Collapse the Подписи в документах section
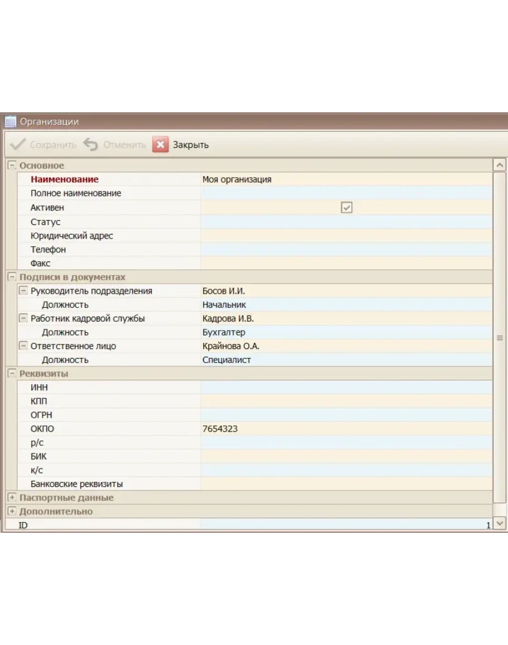Image resolution: width=508 pixels, height=645 pixels. (x=12, y=277)
